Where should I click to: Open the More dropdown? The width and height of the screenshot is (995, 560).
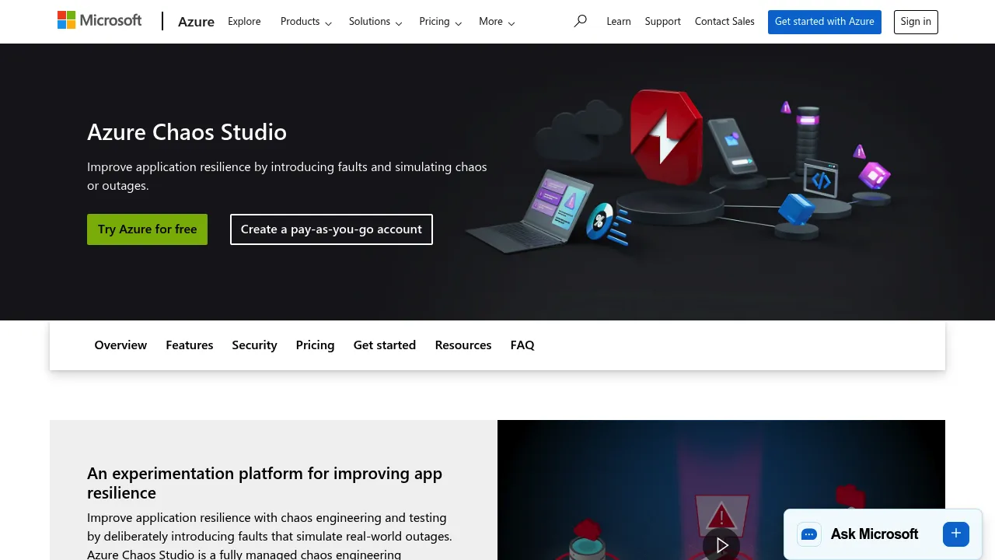point(497,22)
